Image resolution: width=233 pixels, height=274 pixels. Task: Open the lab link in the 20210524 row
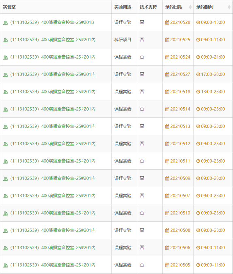click(x=53, y=57)
